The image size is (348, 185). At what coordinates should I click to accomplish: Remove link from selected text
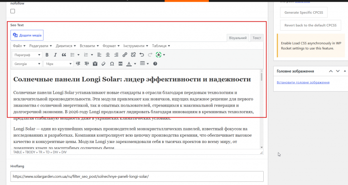[133, 55]
